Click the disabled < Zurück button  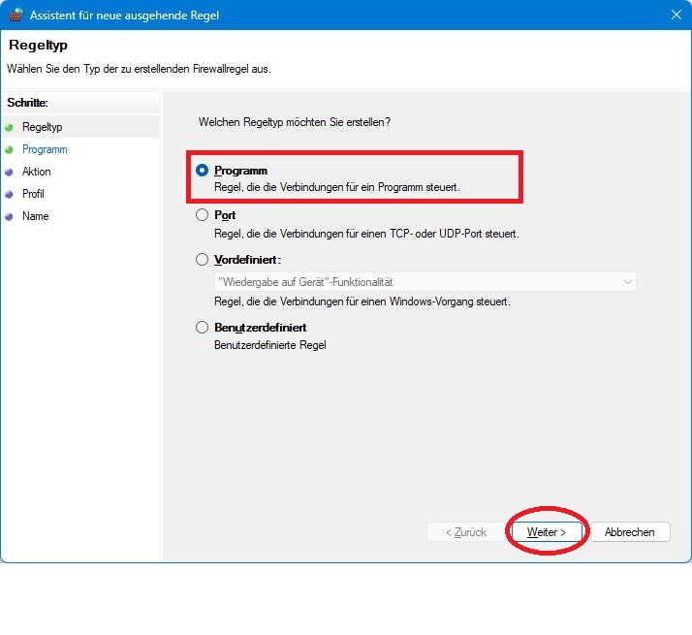click(x=466, y=532)
